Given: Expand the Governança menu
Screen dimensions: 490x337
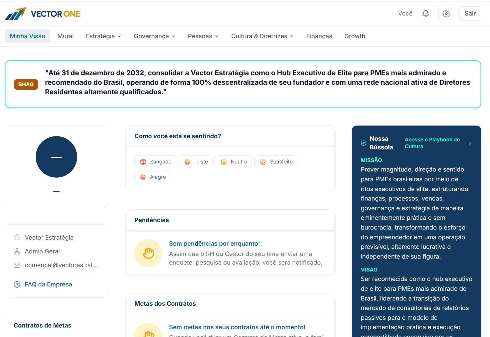Looking at the screenshot, I should pos(155,36).
